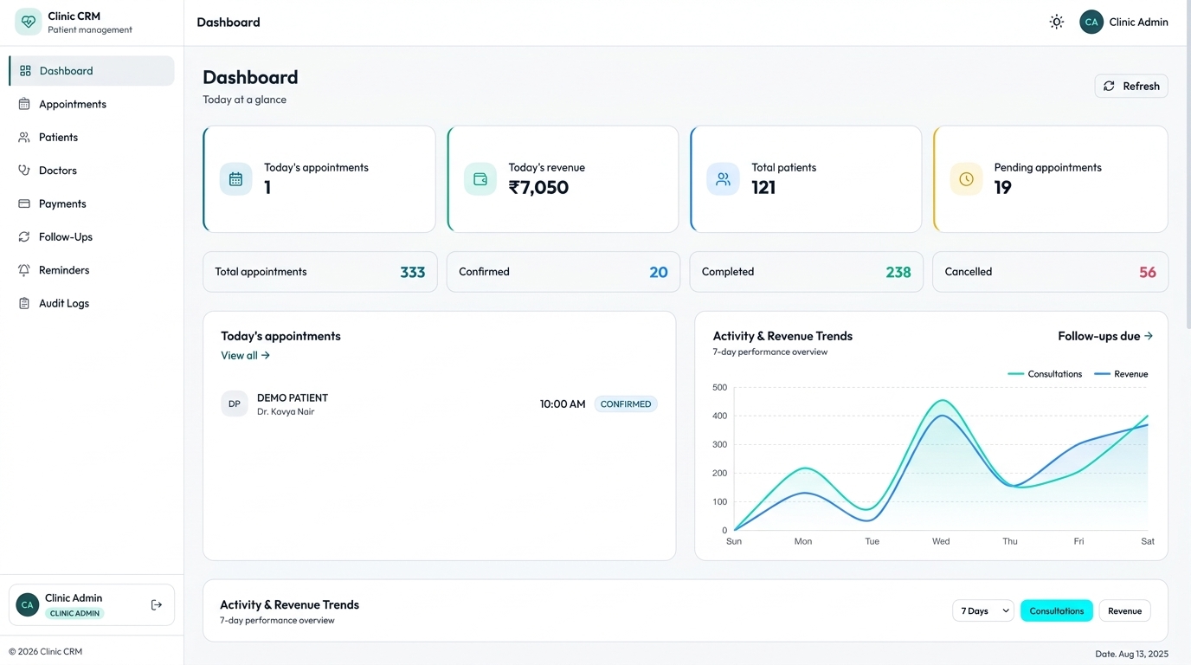The image size is (1191, 665).
Task: Click the DP avatar for Demo Patient
Action: coord(235,404)
